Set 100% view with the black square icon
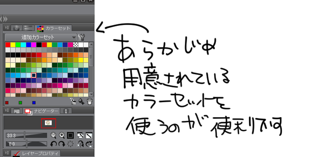The height and width of the screenshot is (157, 310). pyautogui.click(x=70, y=135)
